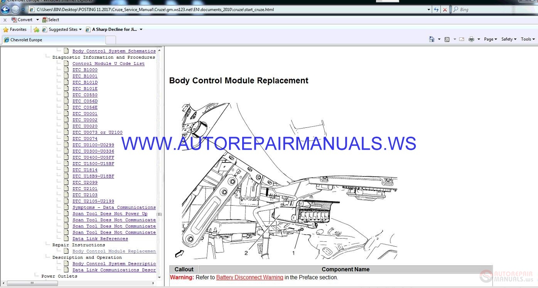Open the Control Module U Code List
Screen dimensions: 538x288
click(108, 64)
